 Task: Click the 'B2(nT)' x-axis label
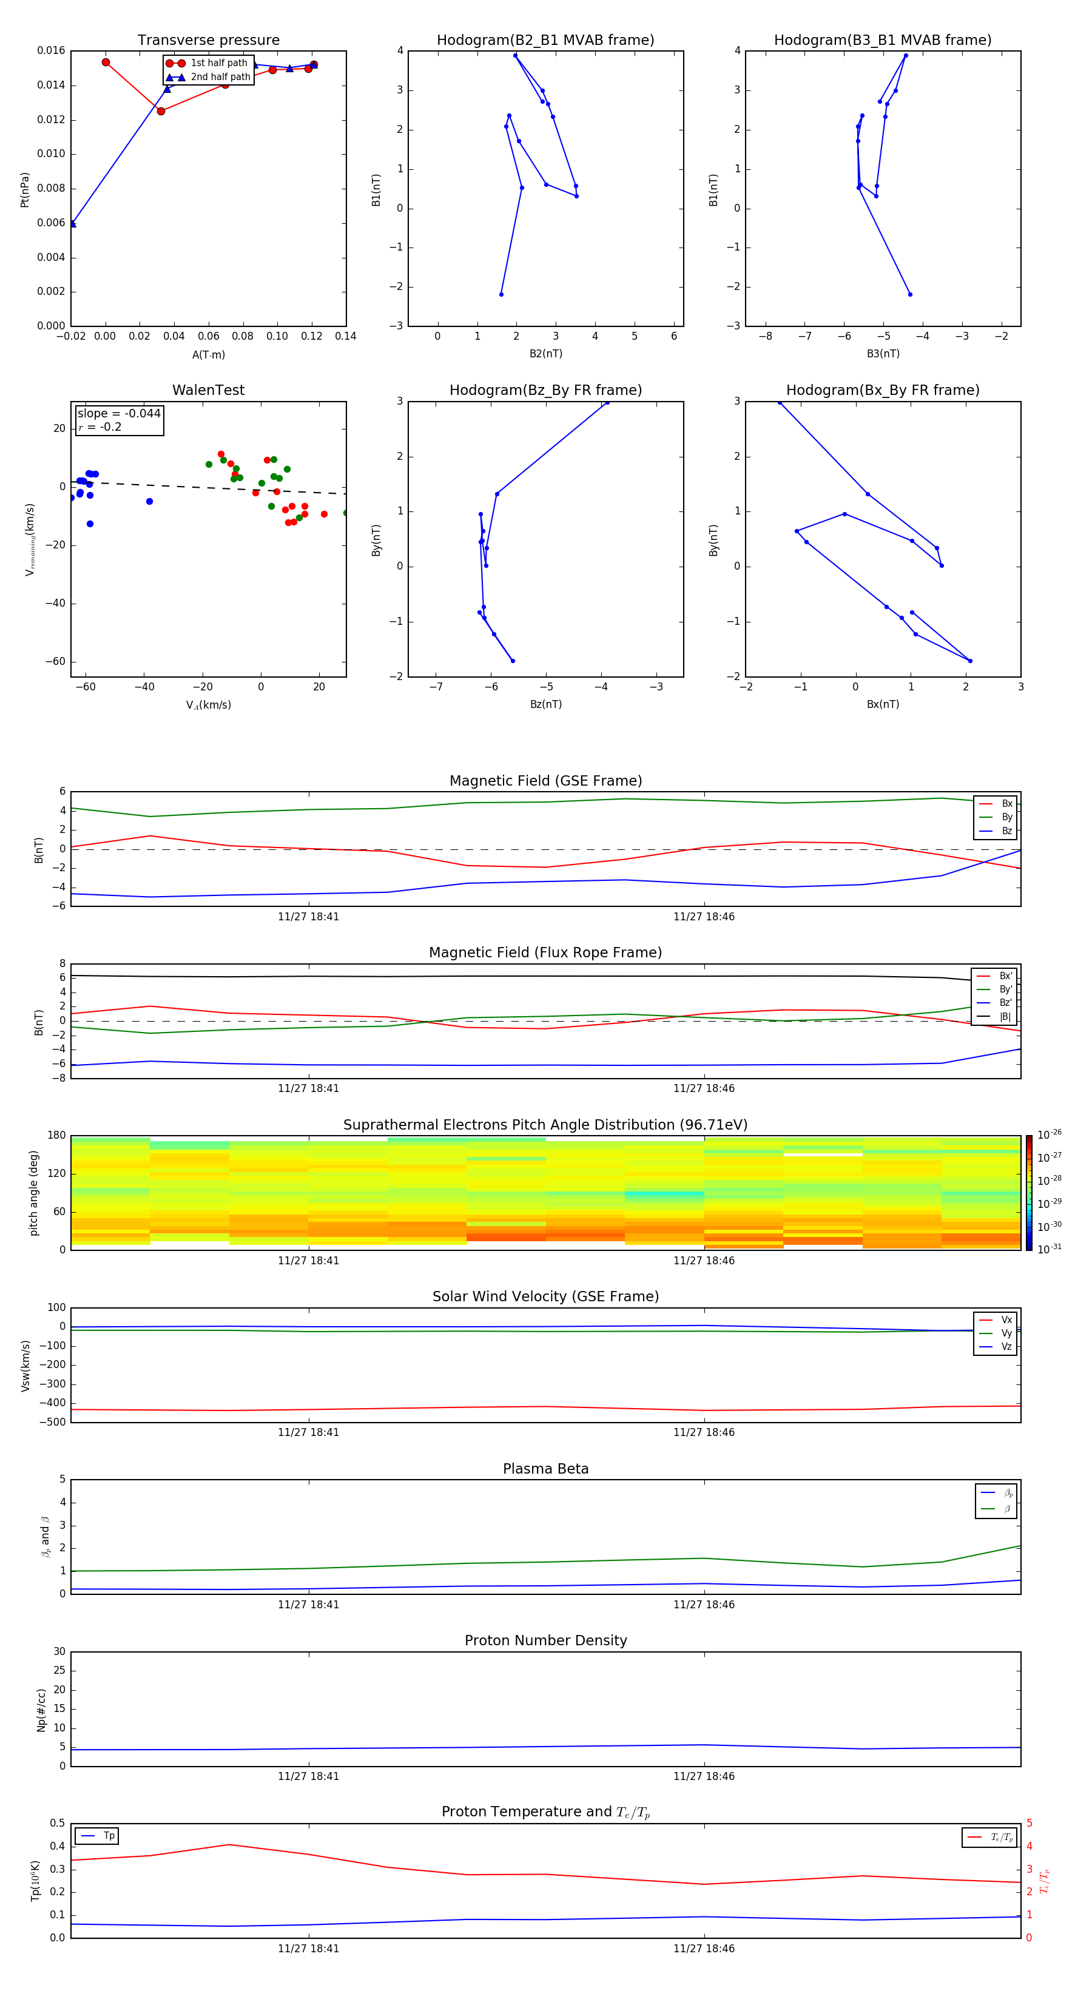click(x=545, y=354)
